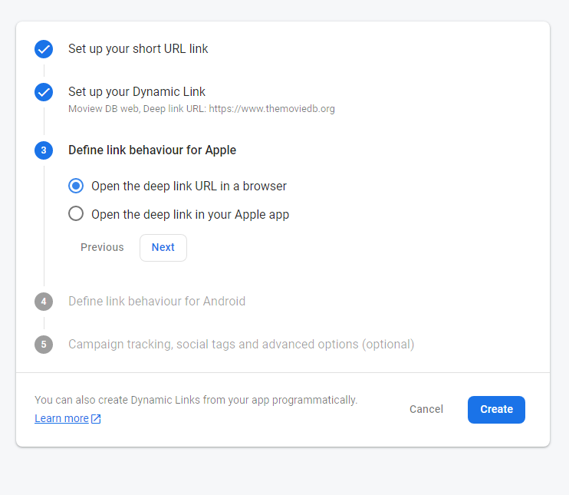Click the blue Create button
569x495 pixels.
tap(496, 409)
